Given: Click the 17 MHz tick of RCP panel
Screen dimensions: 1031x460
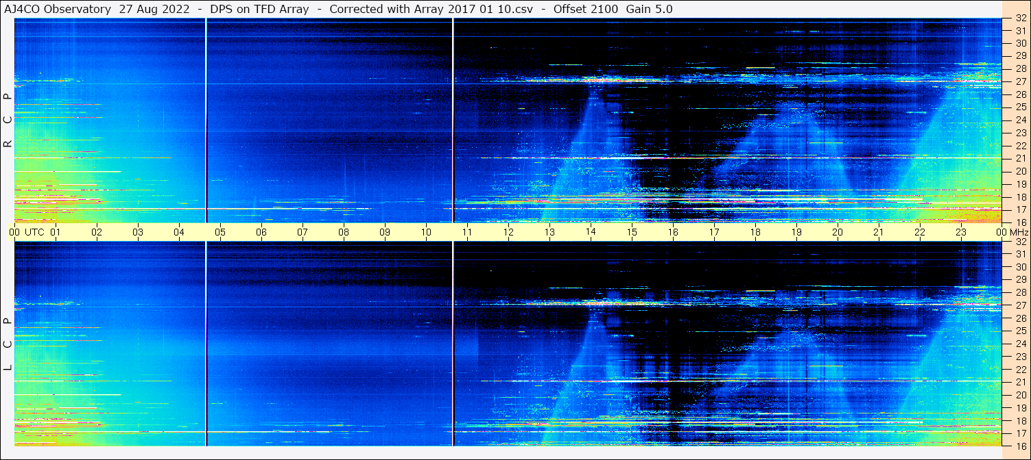Looking at the screenshot, I should click(x=1020, y=209).
